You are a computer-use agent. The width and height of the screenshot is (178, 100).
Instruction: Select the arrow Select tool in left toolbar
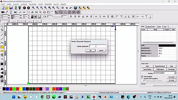click(2, 26)
